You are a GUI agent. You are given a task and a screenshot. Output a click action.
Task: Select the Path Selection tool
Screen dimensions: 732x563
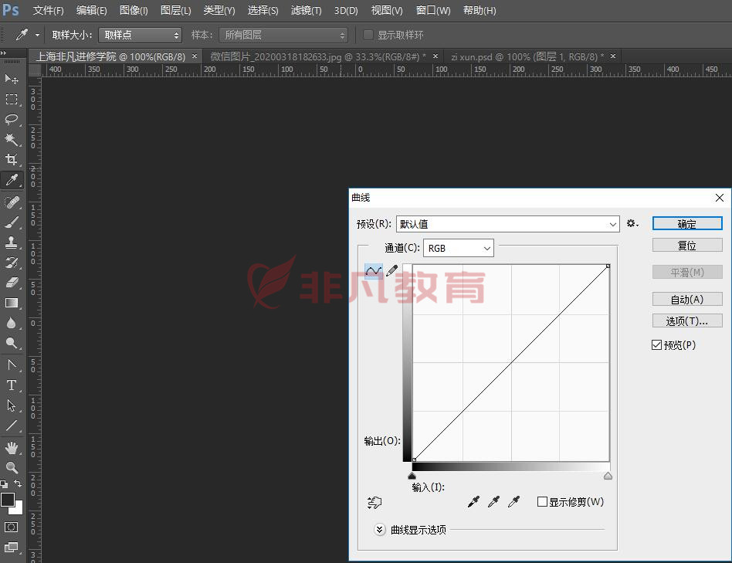12,405
